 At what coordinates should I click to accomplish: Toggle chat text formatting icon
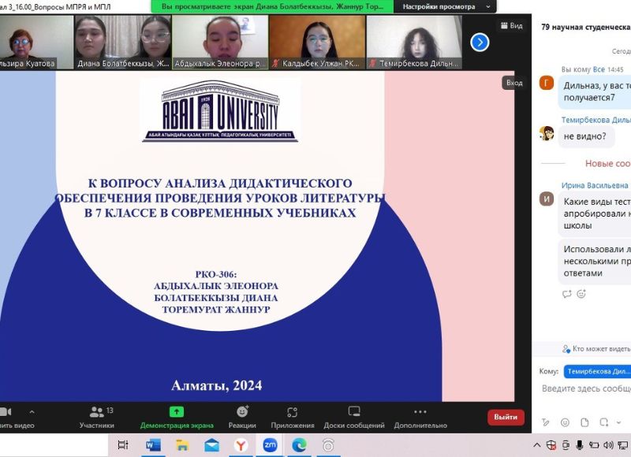546,422
